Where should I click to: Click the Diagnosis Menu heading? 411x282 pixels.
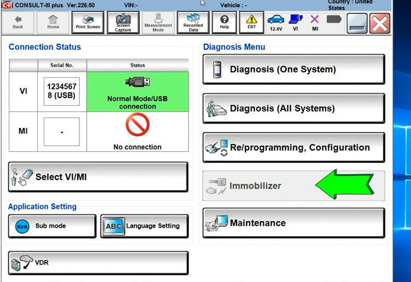234,47
